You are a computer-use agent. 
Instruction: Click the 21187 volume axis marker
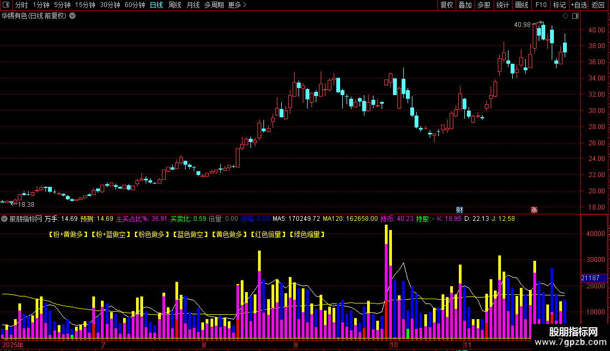(x=593, y=278)
